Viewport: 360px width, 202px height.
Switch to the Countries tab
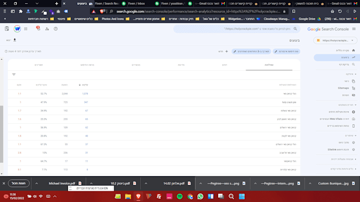181,65
